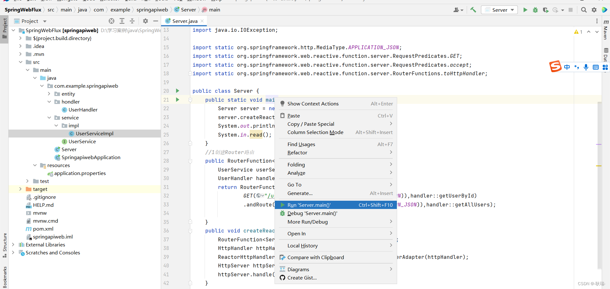The image size is (610, 289).
Task: Select Run 'Server.main()' menu entry
Action: click(x=336, y=205)
